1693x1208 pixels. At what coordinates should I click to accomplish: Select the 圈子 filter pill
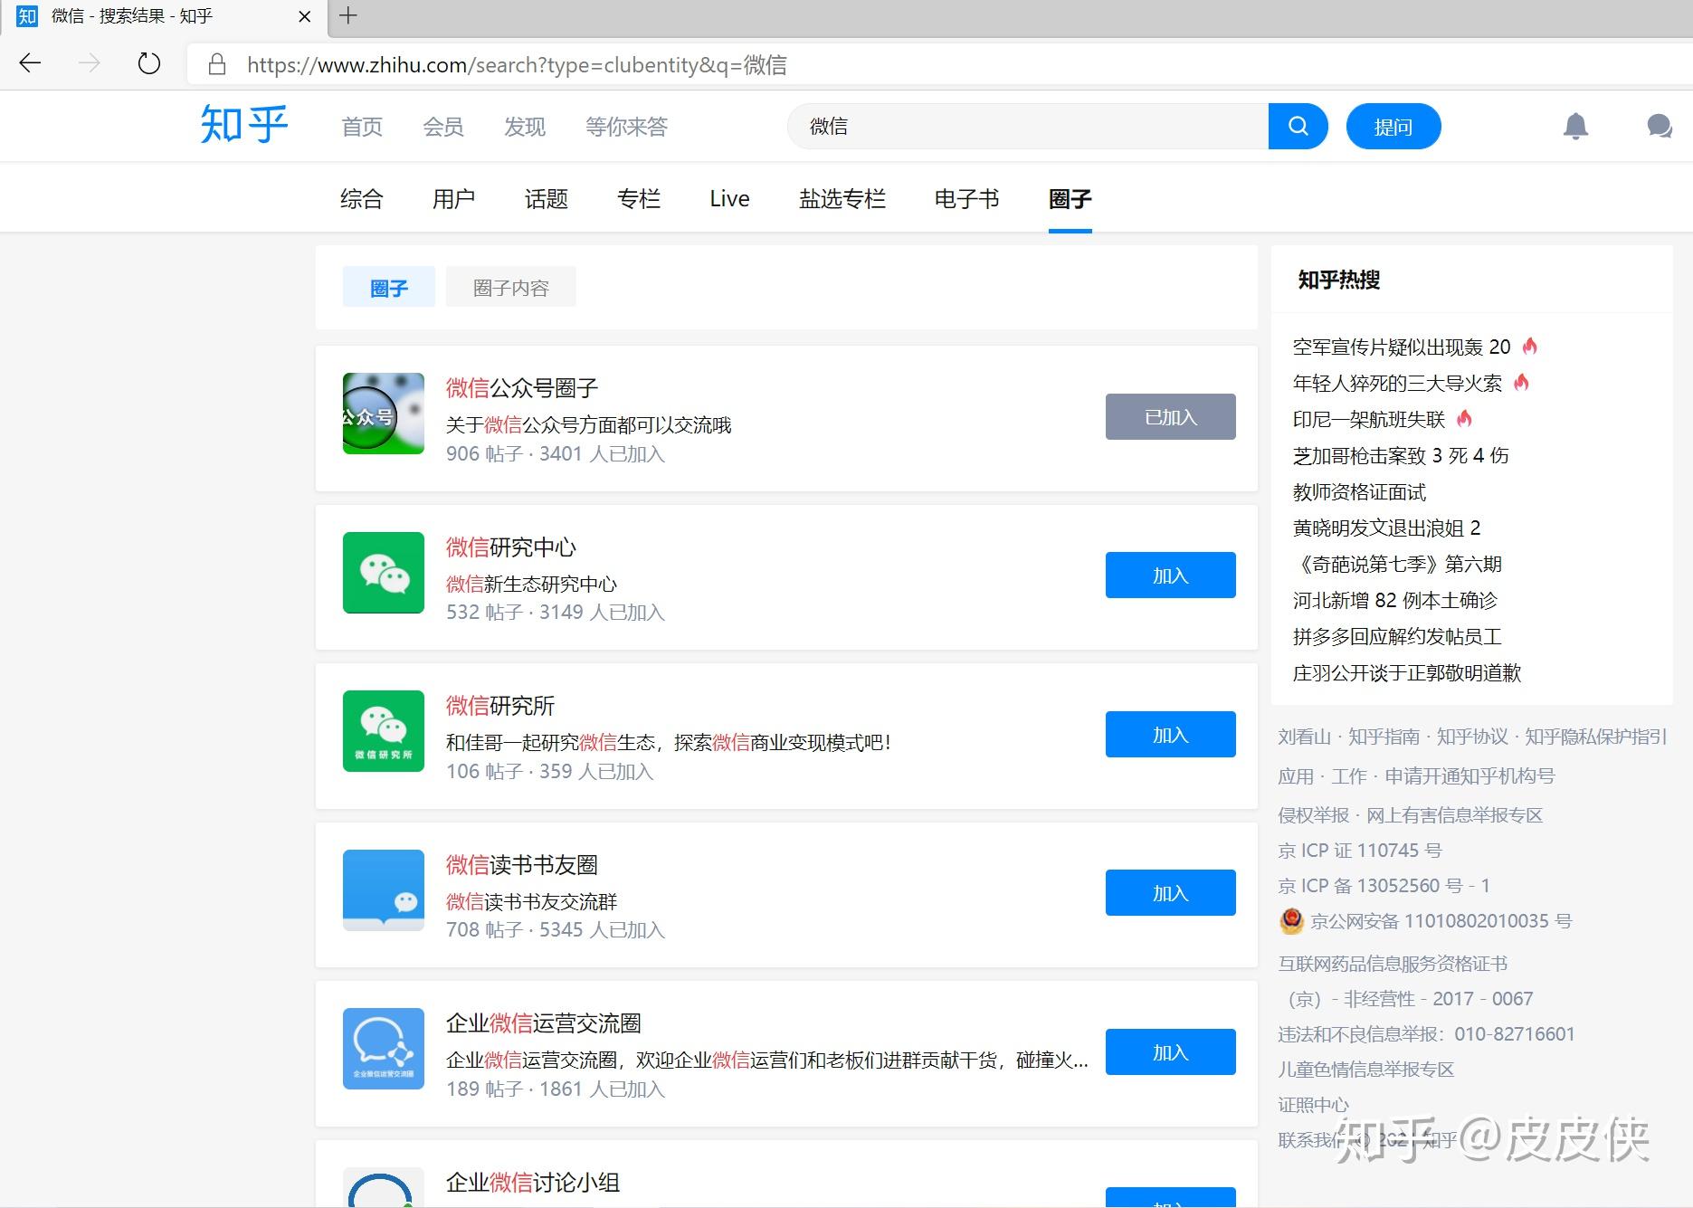pyautogui.click(x=389, y=287)
